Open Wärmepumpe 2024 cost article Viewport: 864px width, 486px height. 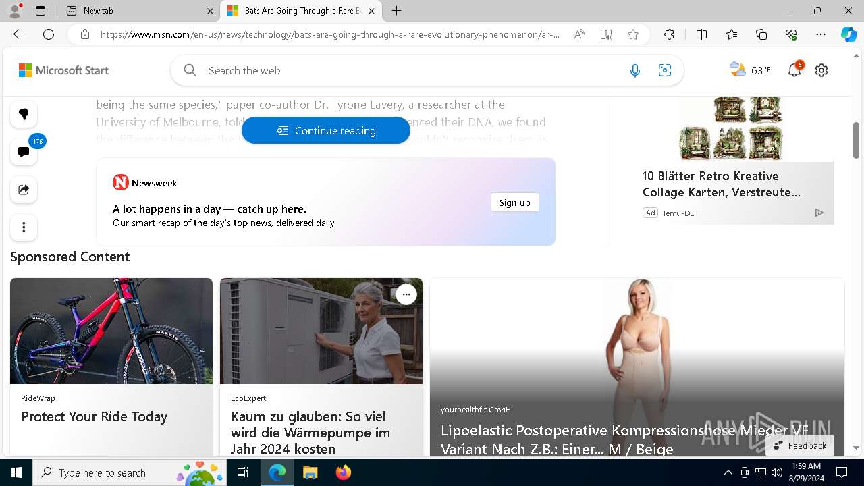[310, 433]
